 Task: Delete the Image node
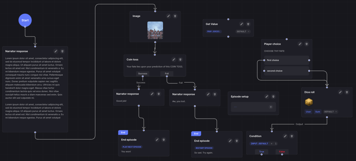(175, 16)
